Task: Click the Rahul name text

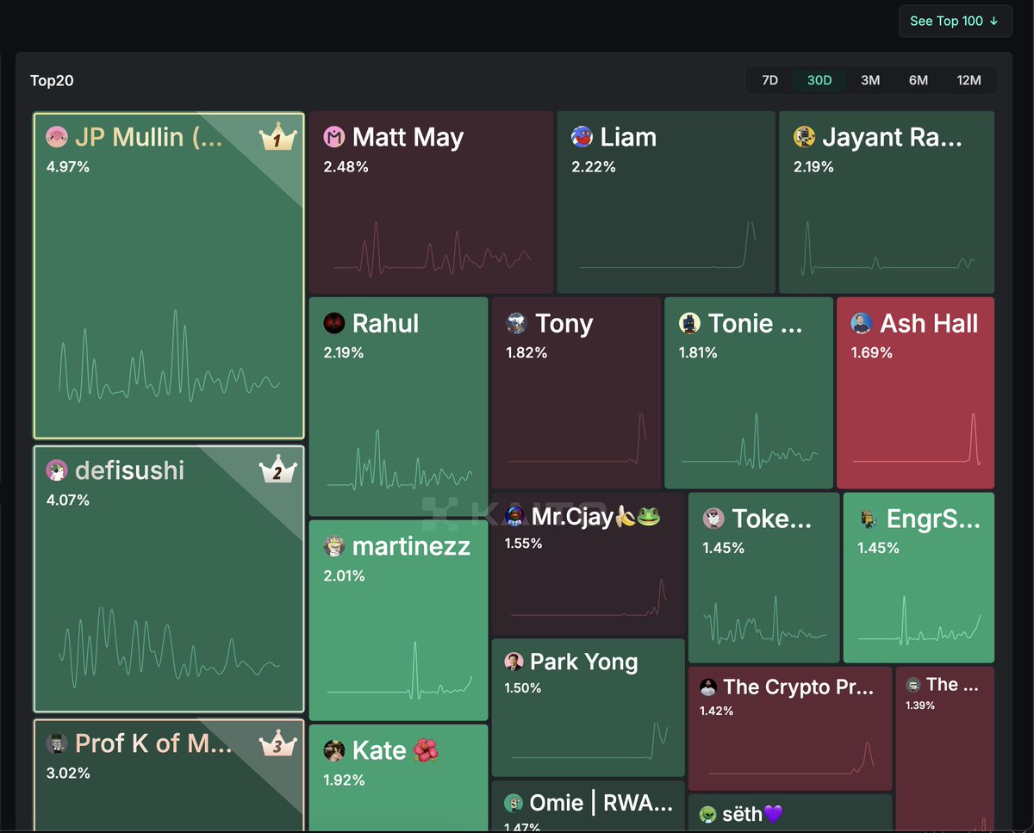Action: (386, 323)
